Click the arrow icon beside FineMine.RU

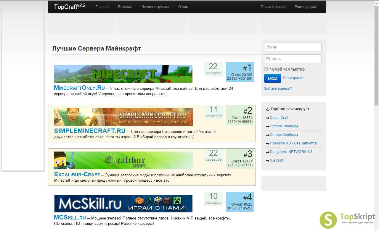(x=268, y=143)
